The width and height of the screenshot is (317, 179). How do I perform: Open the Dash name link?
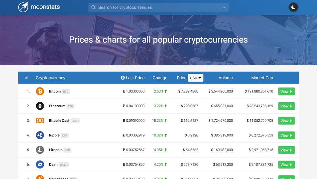pyautogui.click(x=53, y=164)
